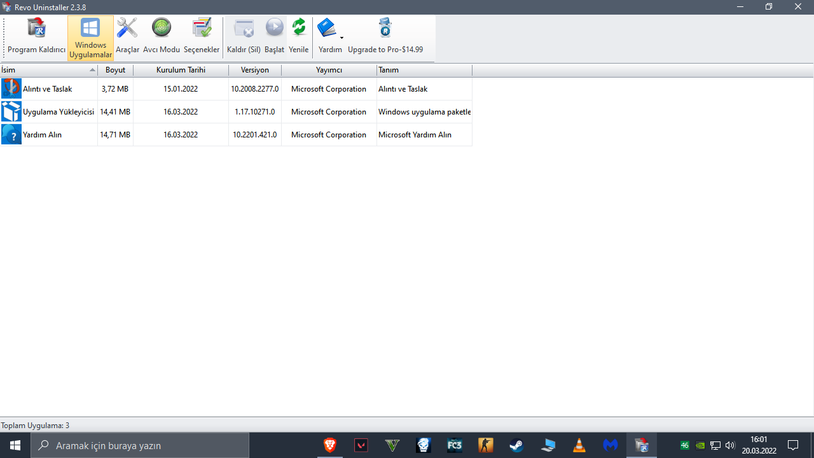
Task: Open Valorant icon in taskbar
Action: click(361, 445)
